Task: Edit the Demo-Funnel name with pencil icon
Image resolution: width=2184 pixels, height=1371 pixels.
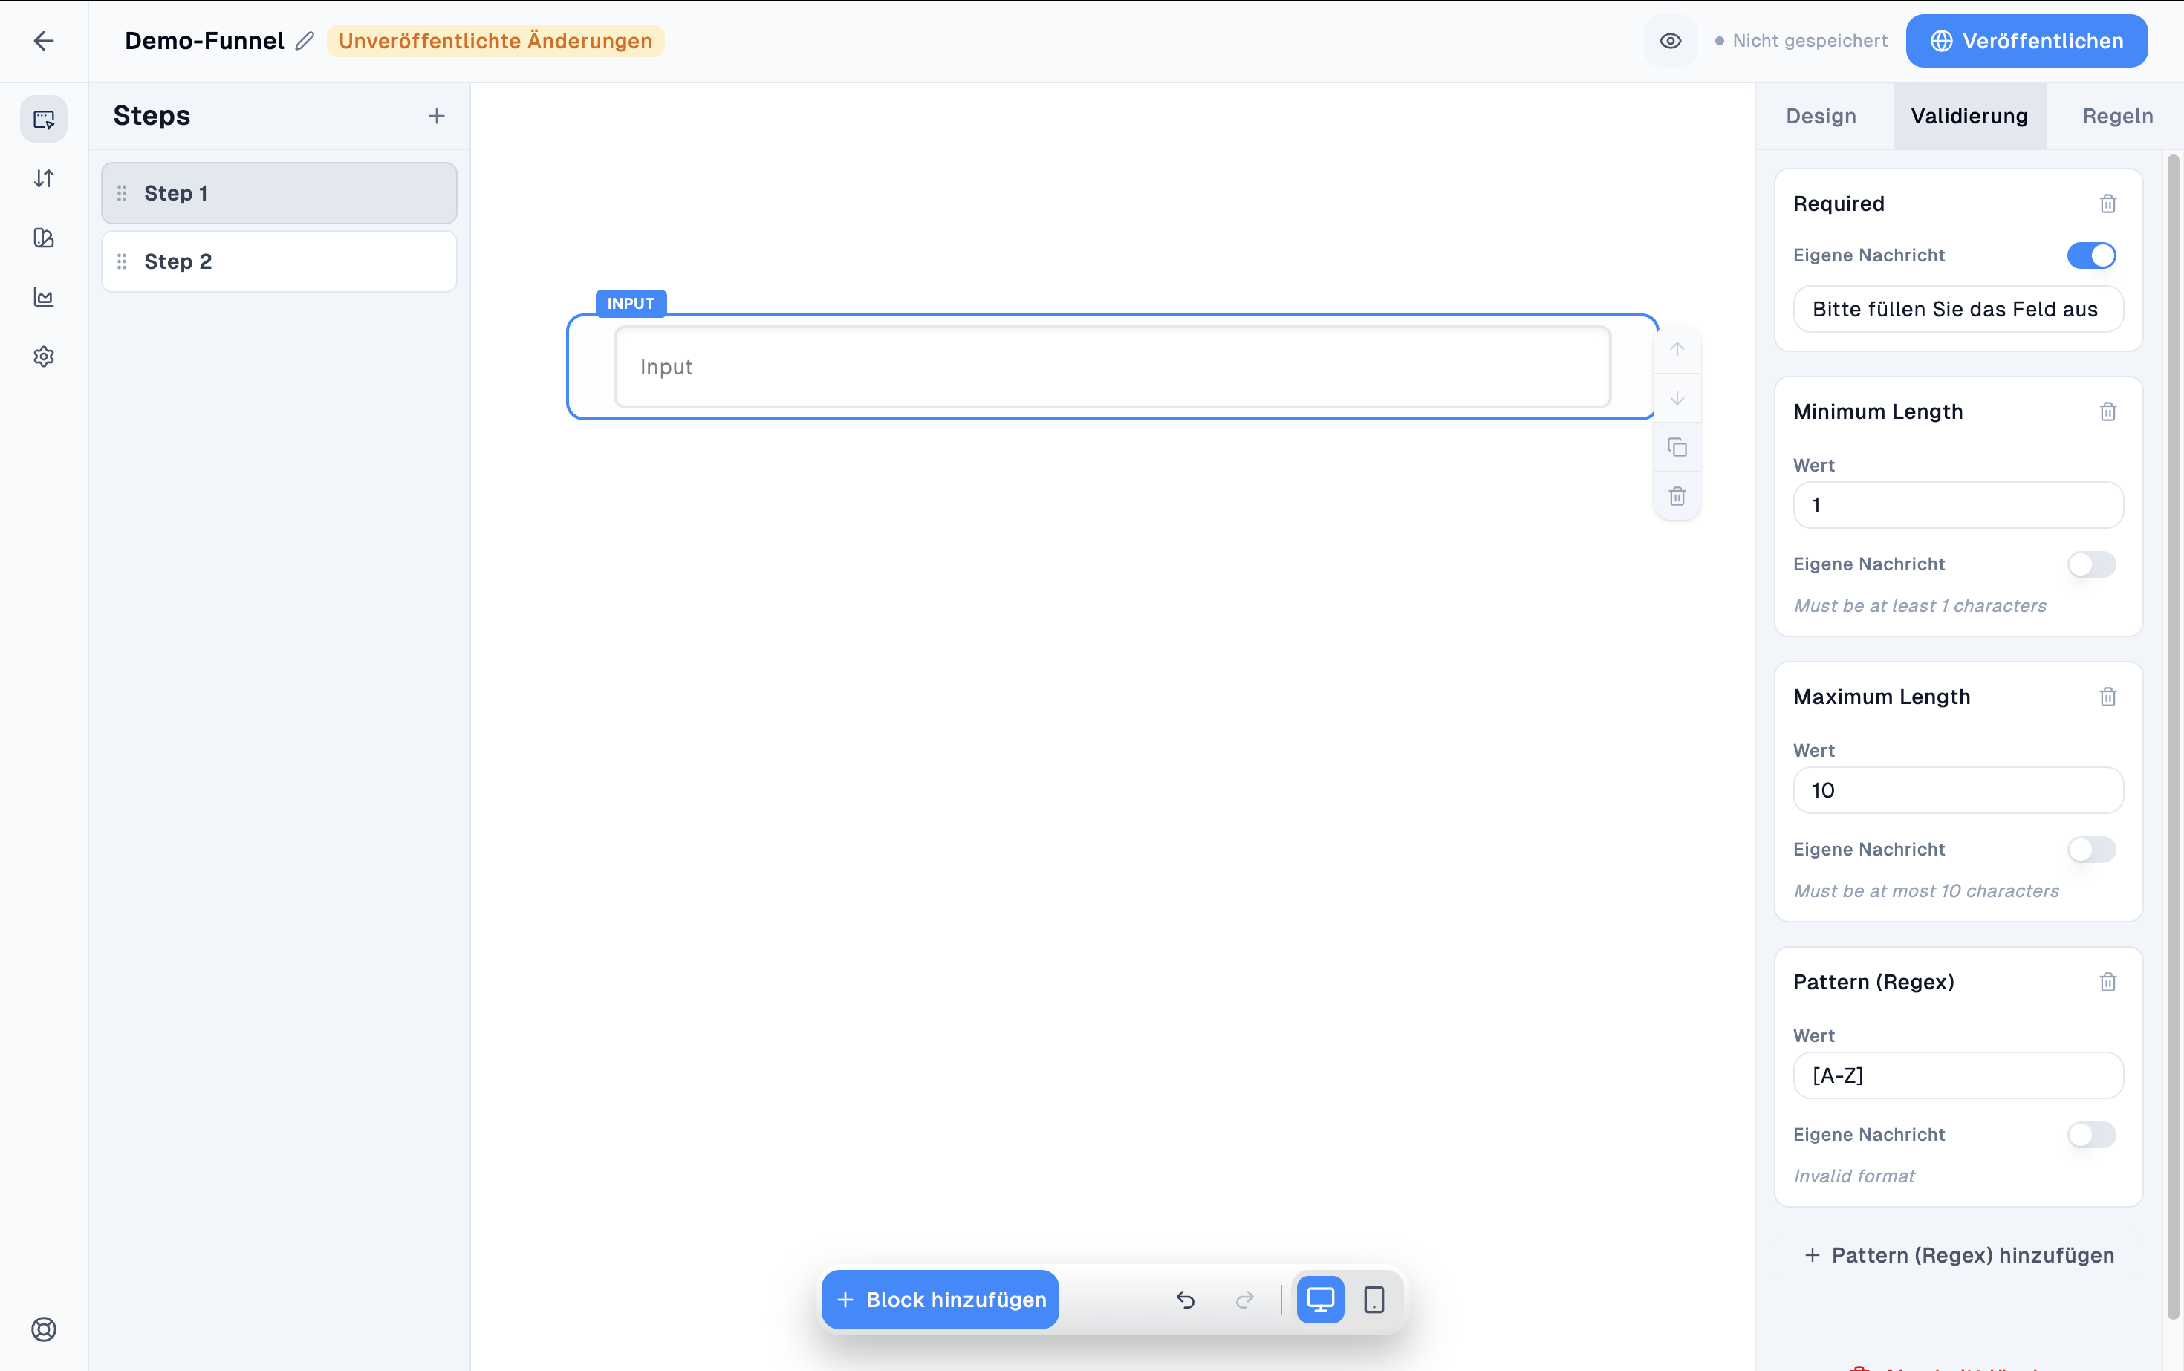Action: (305, 41)
